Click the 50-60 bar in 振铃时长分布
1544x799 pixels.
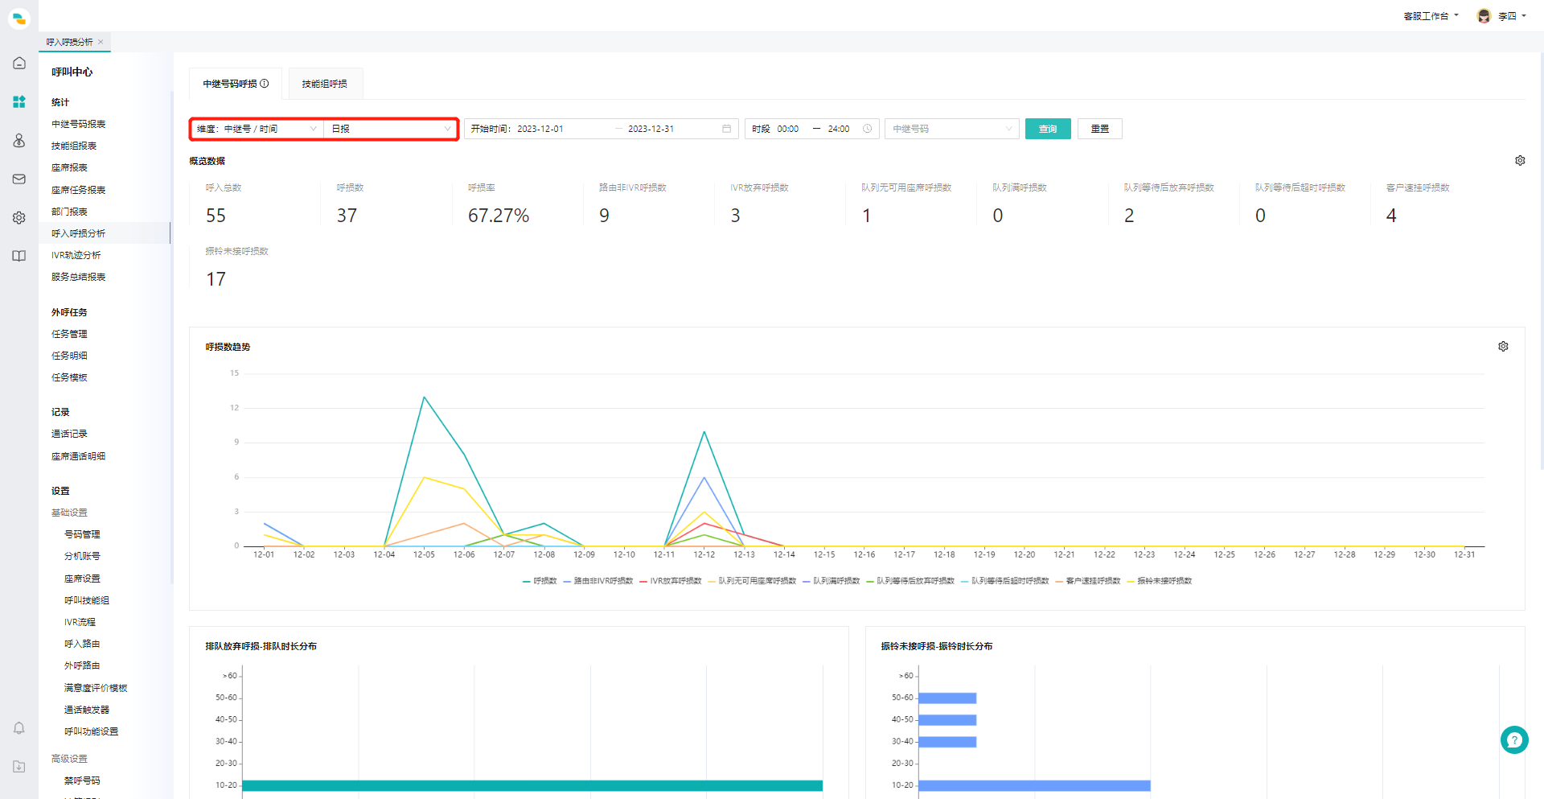pos(947,698)
